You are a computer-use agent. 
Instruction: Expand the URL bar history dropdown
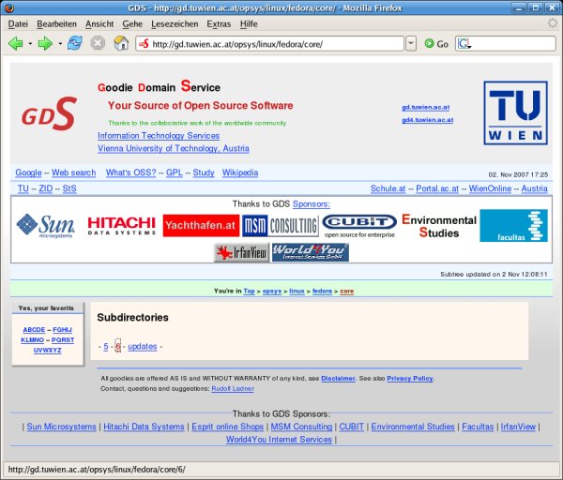[411, 43]
